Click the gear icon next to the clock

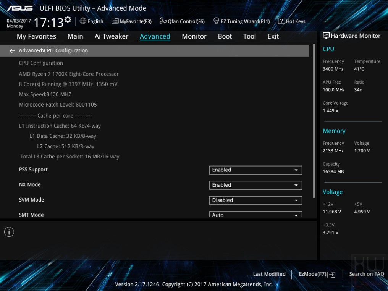click(x=68, y=19)
